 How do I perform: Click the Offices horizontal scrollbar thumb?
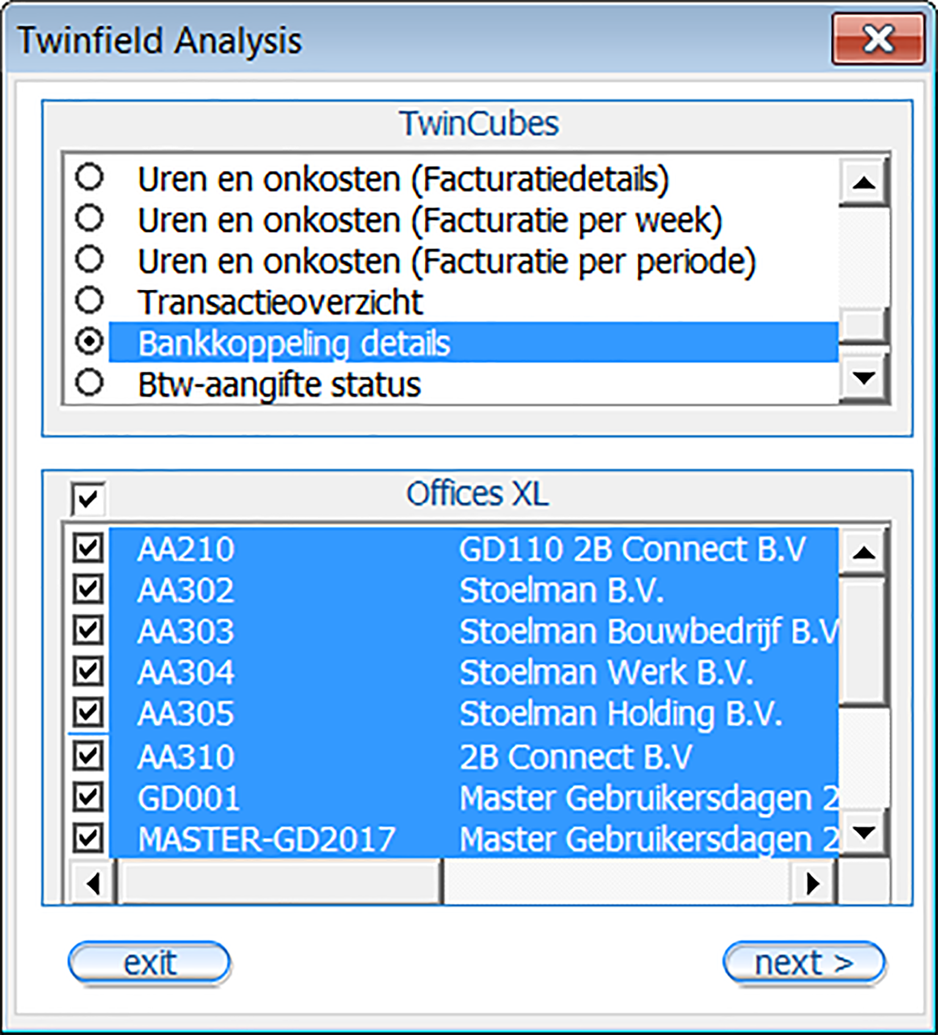click(x=281, y=882)
